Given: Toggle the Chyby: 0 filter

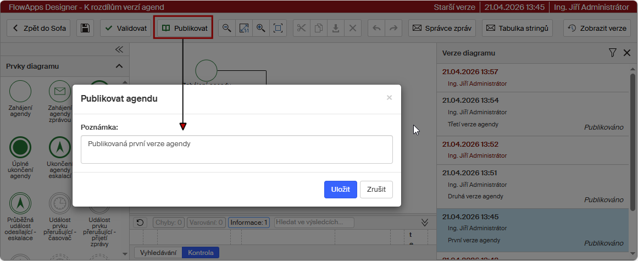Looking at the screenshot, I should [169, 223].
